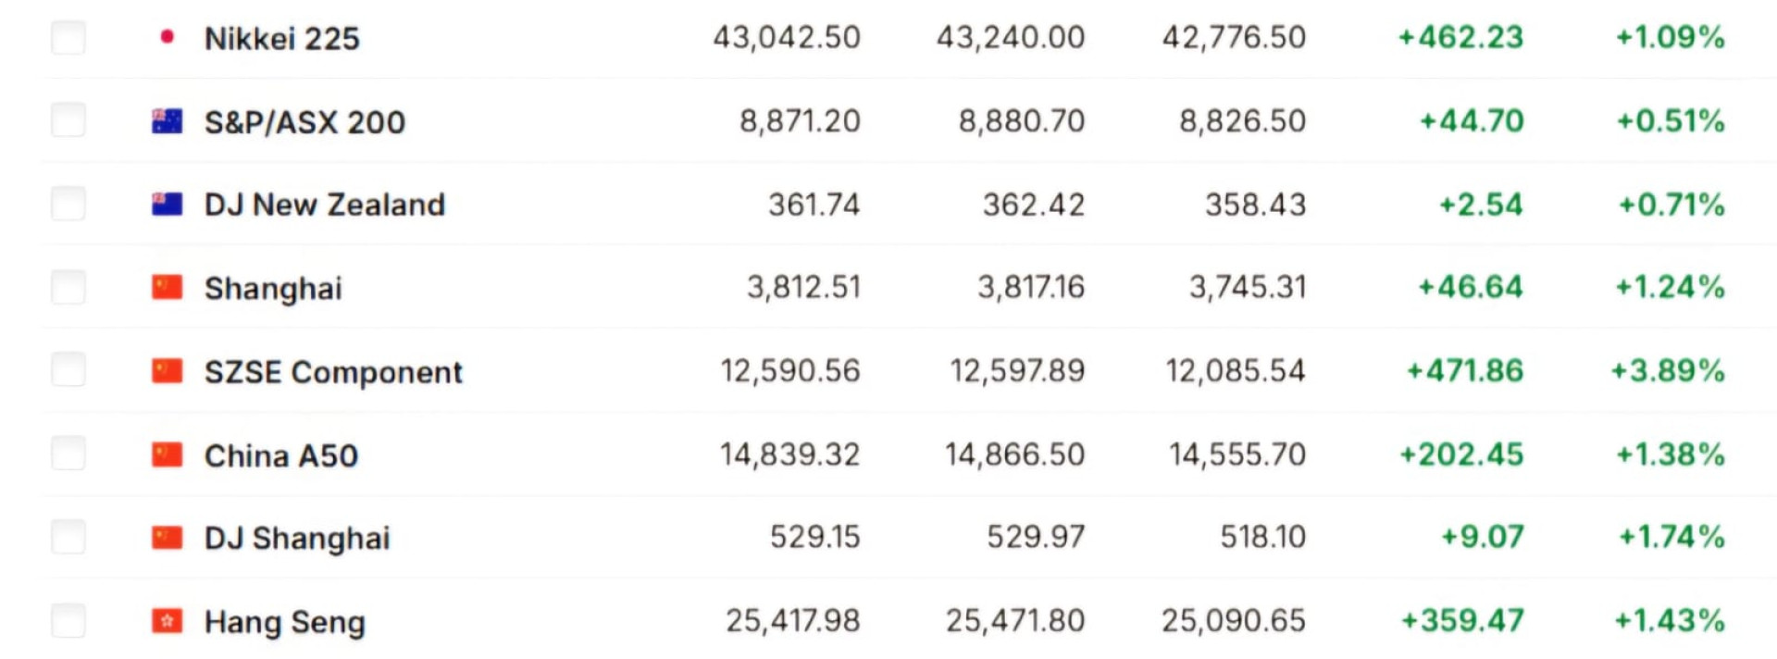This screenshot has width=1777, height=659.
Task: Open the SZSE Component index page
Action: [x=333, y=372]
